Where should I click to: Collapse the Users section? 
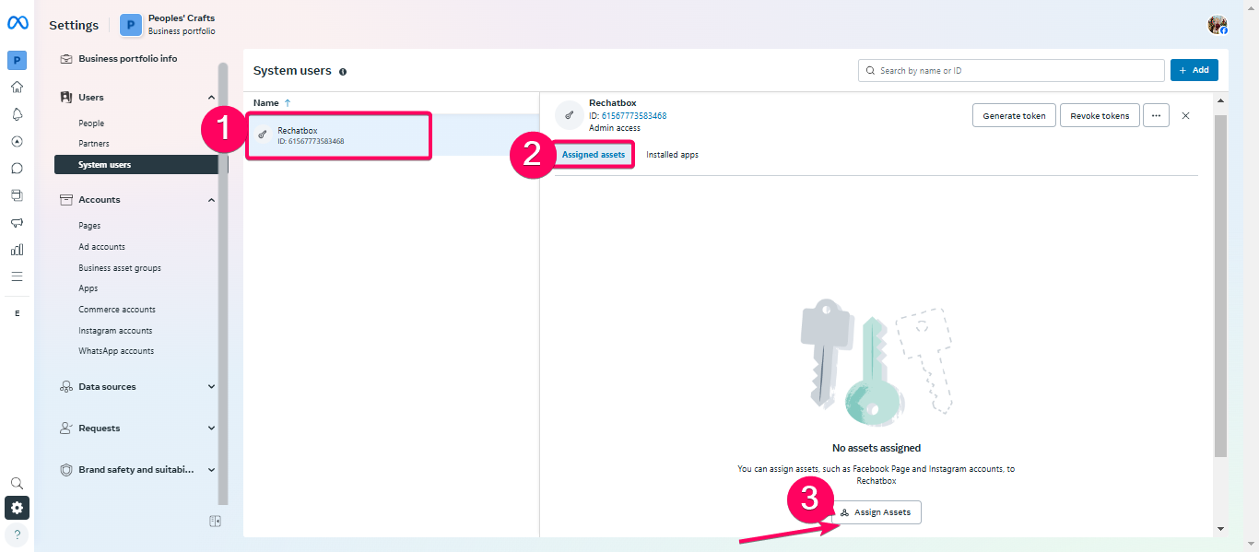[211, 98]
